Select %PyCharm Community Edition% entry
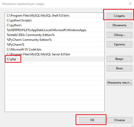 (x=55, y=40)
